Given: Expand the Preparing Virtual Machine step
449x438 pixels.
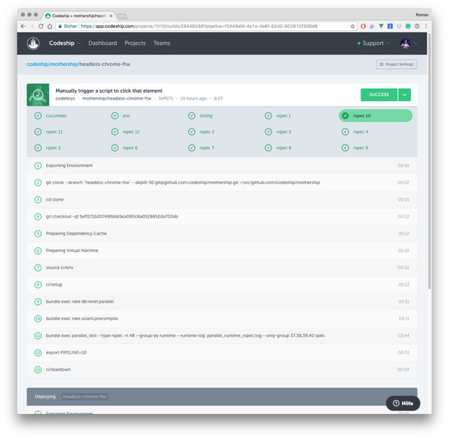Looking at the screenshot, I should (222, 251).
